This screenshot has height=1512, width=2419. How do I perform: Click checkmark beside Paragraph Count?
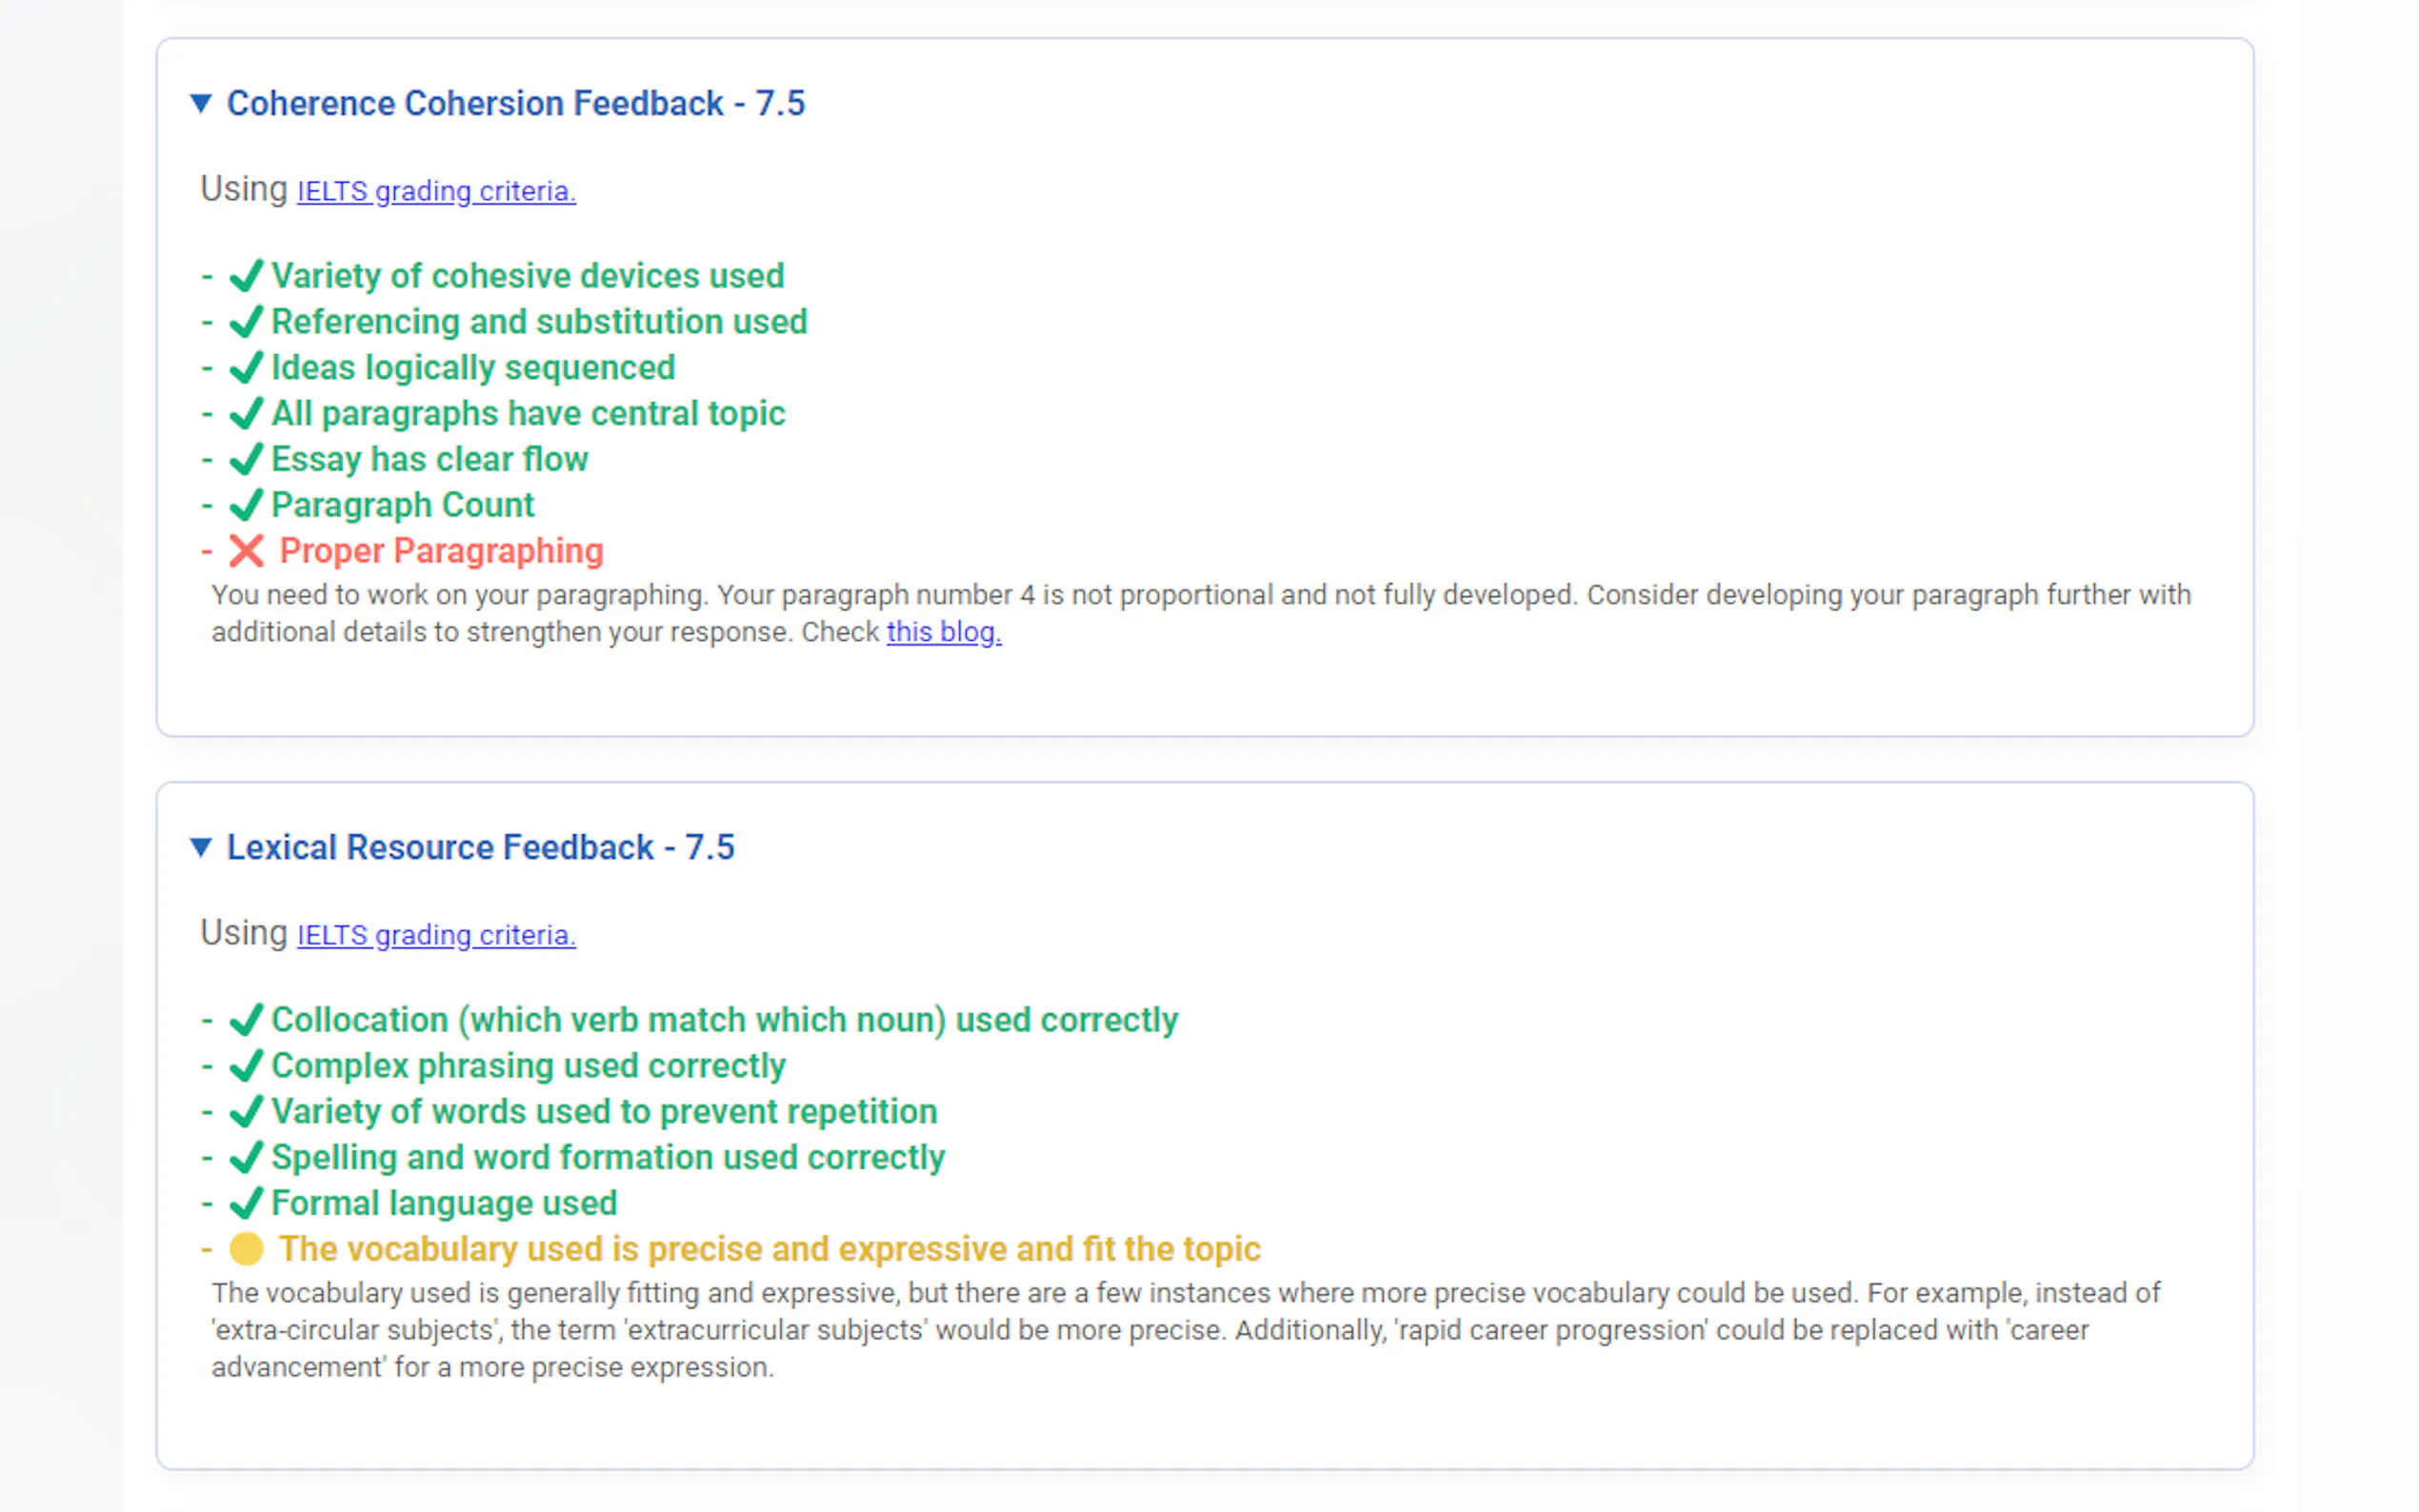(246, 505)
